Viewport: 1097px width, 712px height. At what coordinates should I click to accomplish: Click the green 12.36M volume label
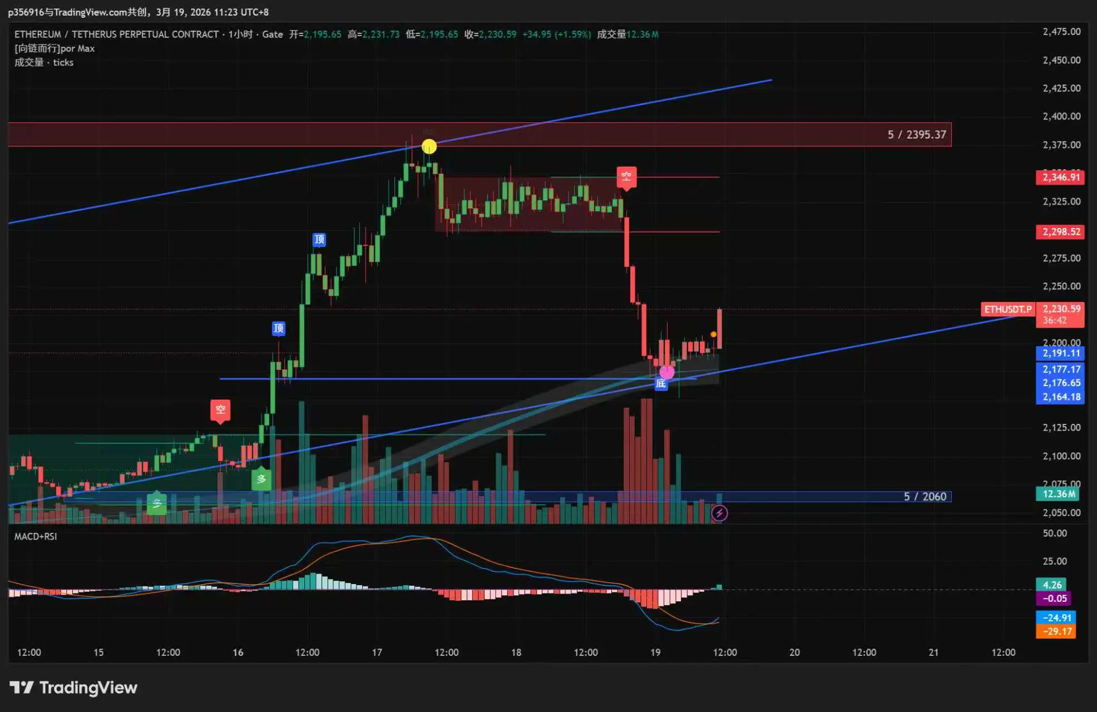tap(1058, 494)
